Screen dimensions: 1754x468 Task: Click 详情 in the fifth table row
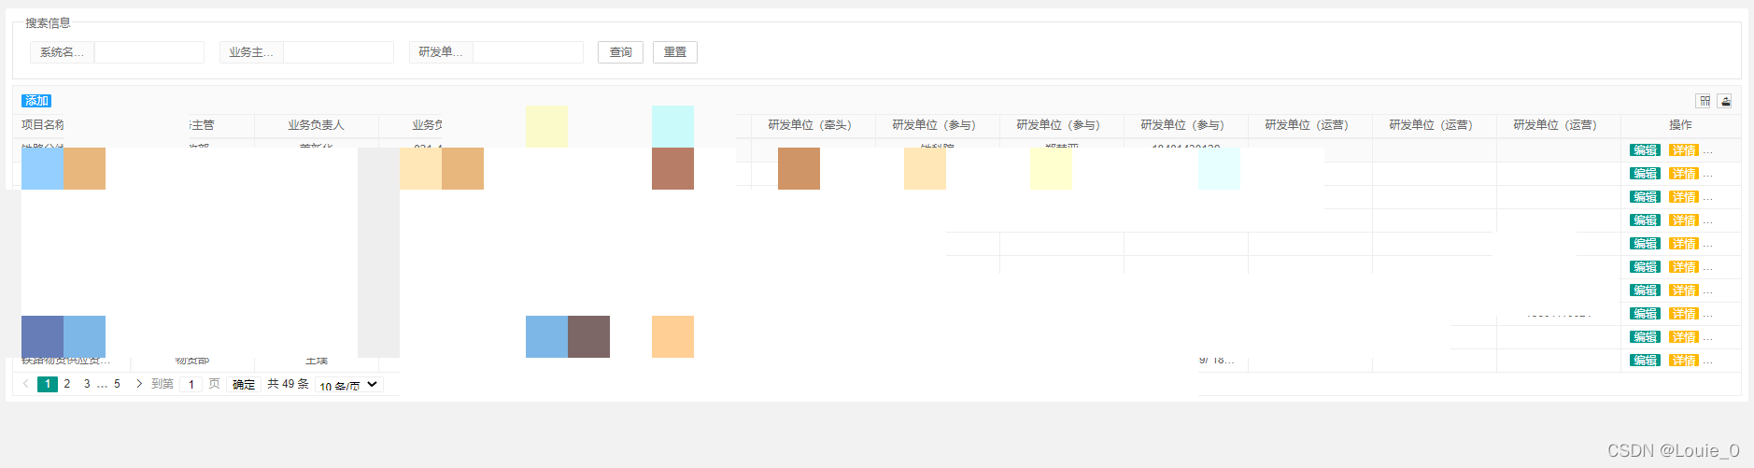coord(1684,244)
